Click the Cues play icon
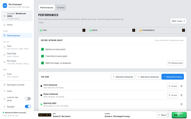The height and width of the screenshot is (119, 191). 4,75
